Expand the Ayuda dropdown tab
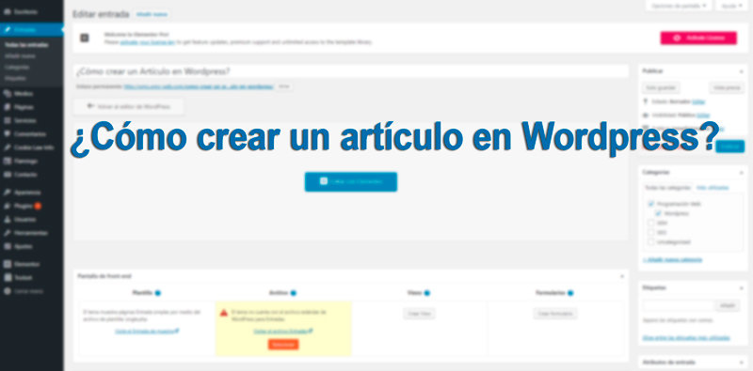The image size is (753, 371). 731,6
